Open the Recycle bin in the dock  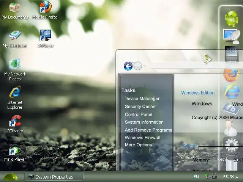pos(232,163)
